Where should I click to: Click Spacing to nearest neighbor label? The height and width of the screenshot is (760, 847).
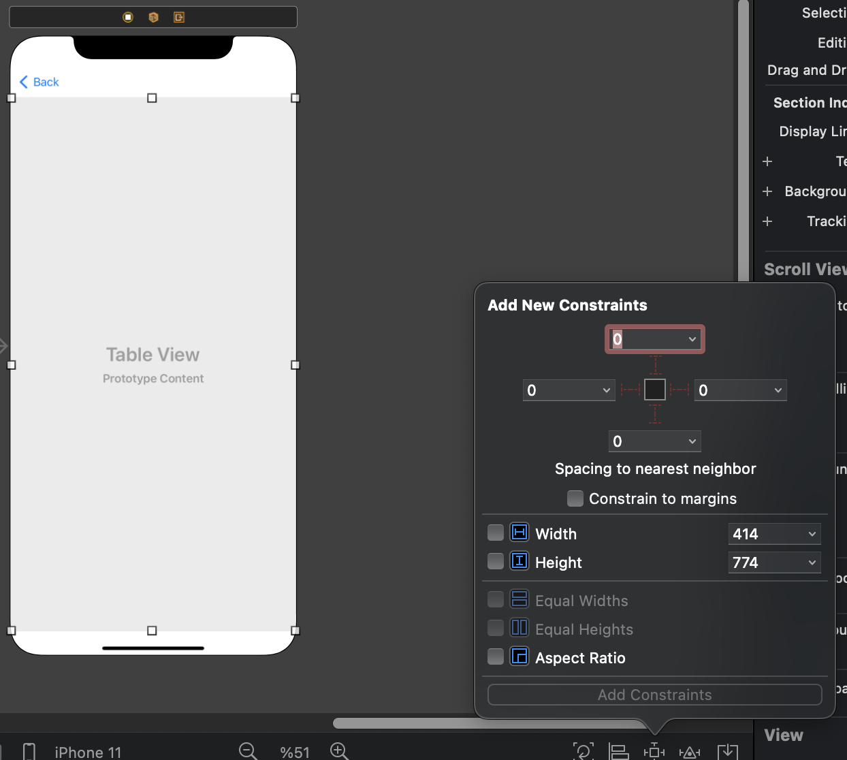pos(656,469)
